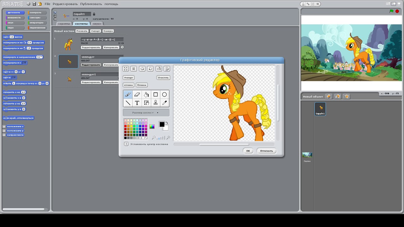Open the Публиковать menu
404x227 pixels.
91,4
